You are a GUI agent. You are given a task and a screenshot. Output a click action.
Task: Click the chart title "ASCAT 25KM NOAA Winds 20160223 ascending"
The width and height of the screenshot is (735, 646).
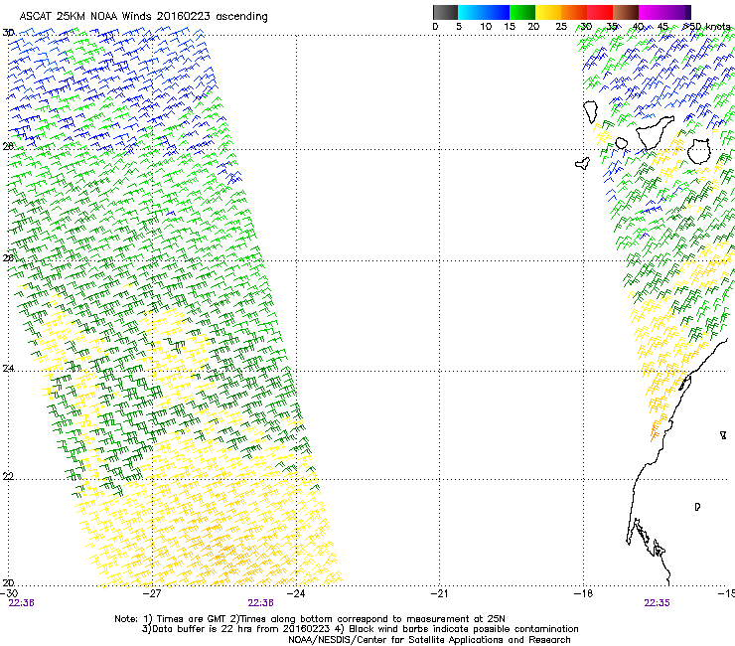pos(143,17)
